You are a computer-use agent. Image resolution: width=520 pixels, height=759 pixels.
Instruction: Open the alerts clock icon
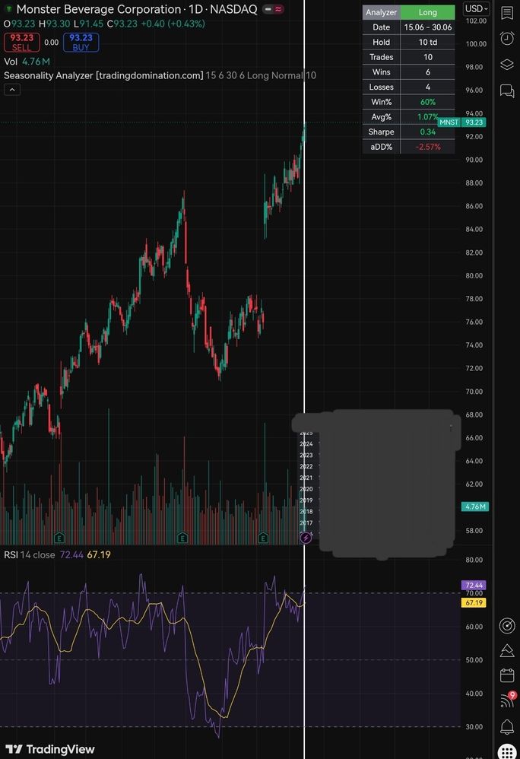[506, 38]
